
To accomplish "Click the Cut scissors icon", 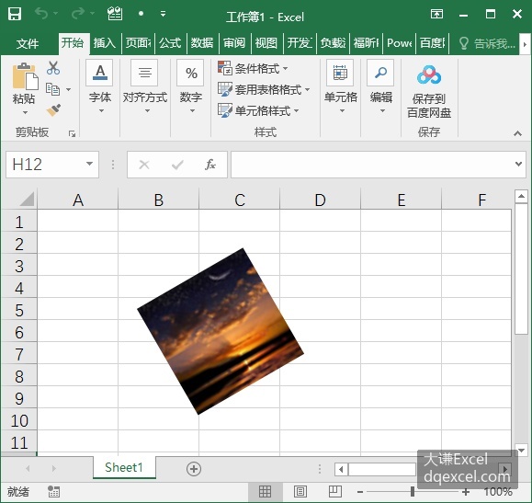I will pyautogui.click(x=53, y=68).
